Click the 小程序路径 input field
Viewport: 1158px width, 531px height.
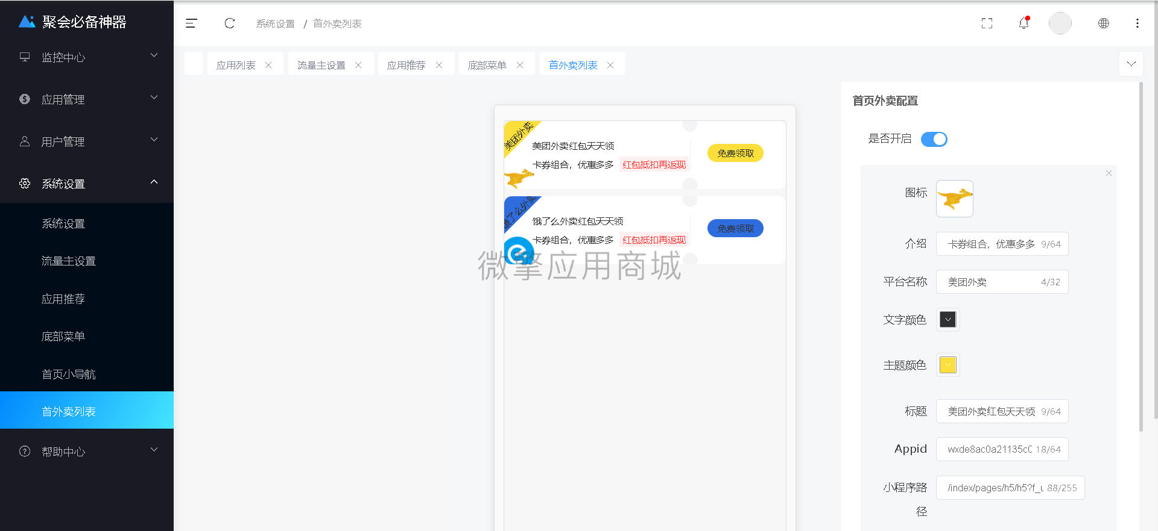click(1010, 488)
